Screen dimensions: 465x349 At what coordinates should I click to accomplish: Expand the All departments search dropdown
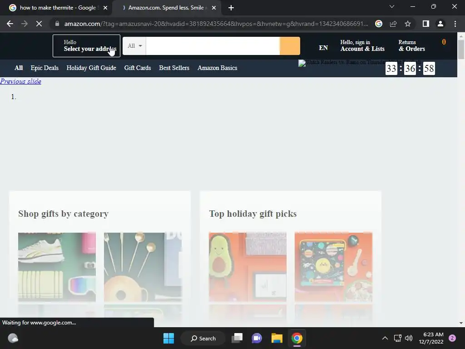point(134,46)
